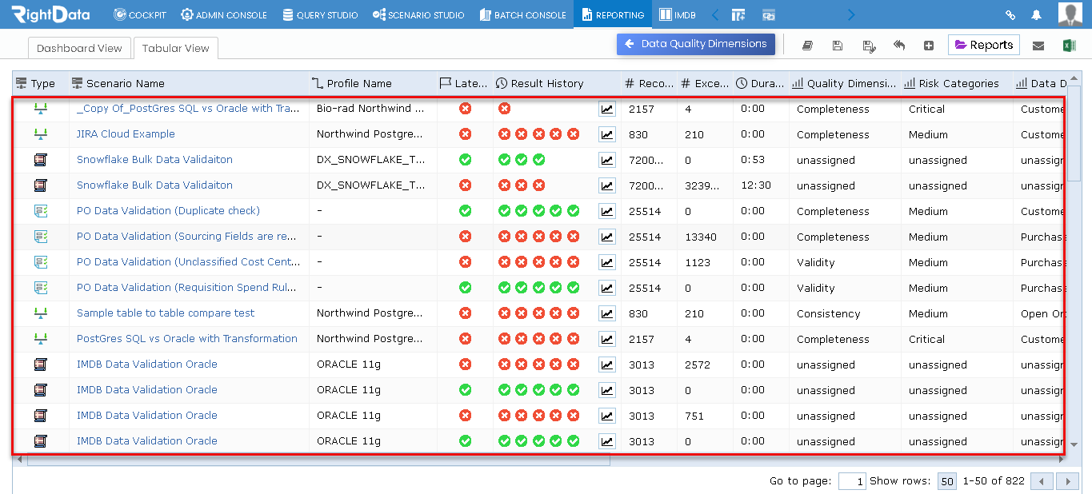The width and height of the screenshot is (1092, 494).
Task: Click the red failure status for IMDB Data Validation Oracle
Action: click(x=465, y=364)
